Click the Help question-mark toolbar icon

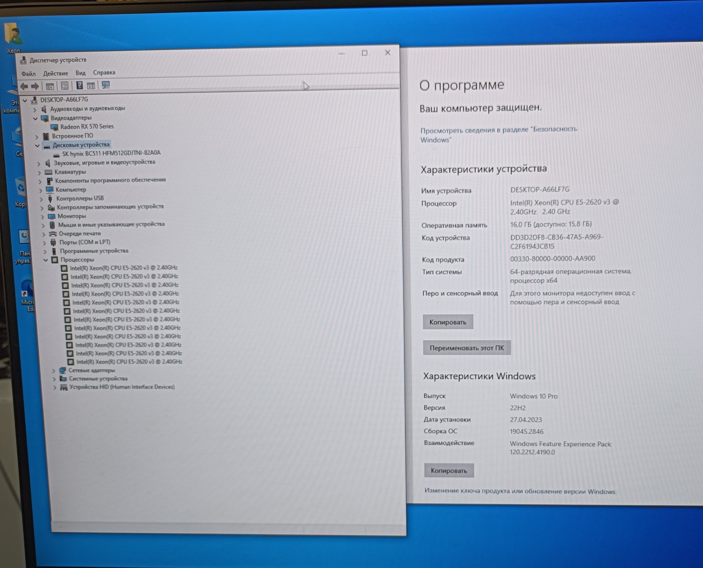[79, 86]
